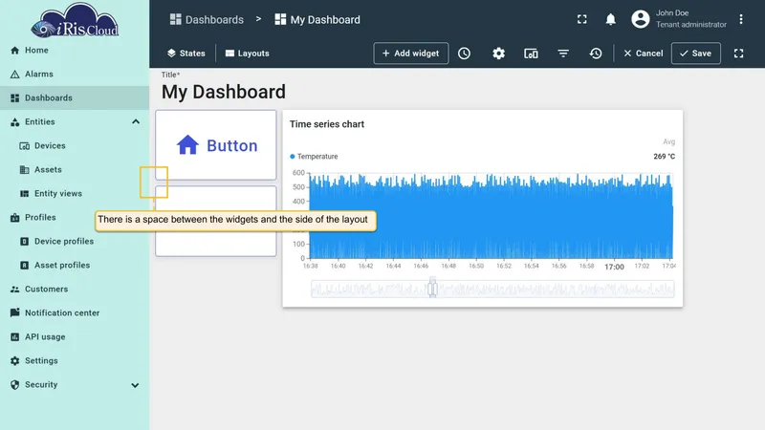Open dashboard settings gear icon

(498, 54)
